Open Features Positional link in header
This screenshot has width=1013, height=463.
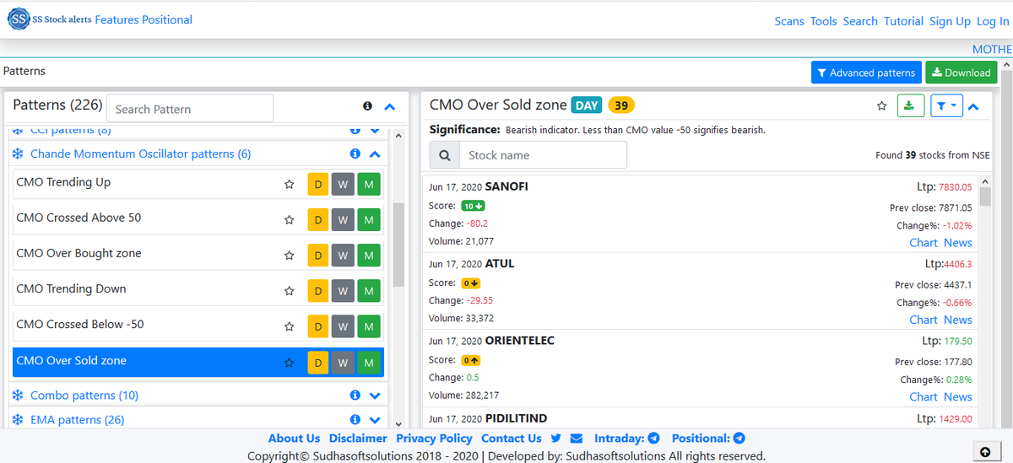tap(144, 19)
